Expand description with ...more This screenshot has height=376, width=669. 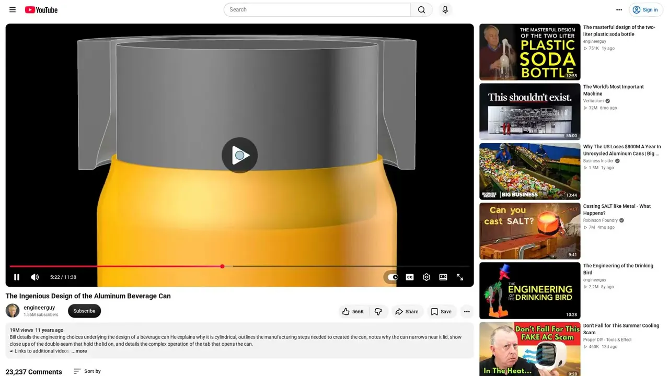(79, 351)
